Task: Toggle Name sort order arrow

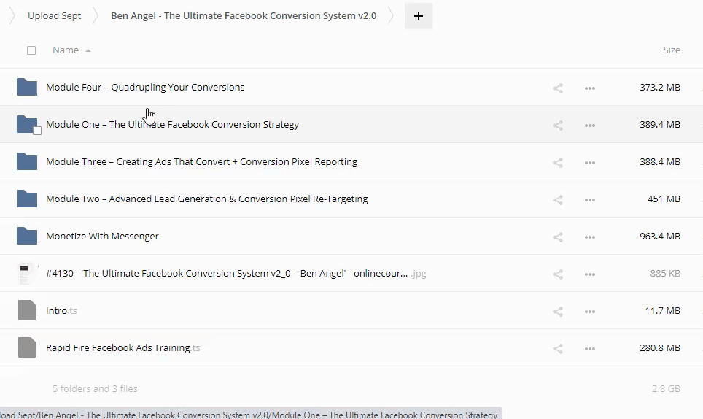Action: 88,50
